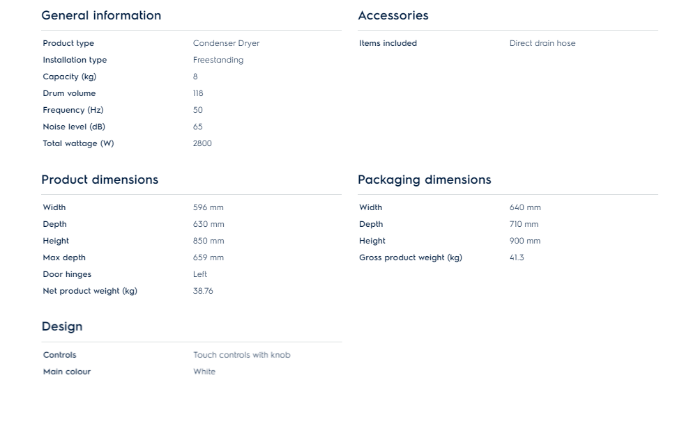Select the Items included label

tap(388, 43)
